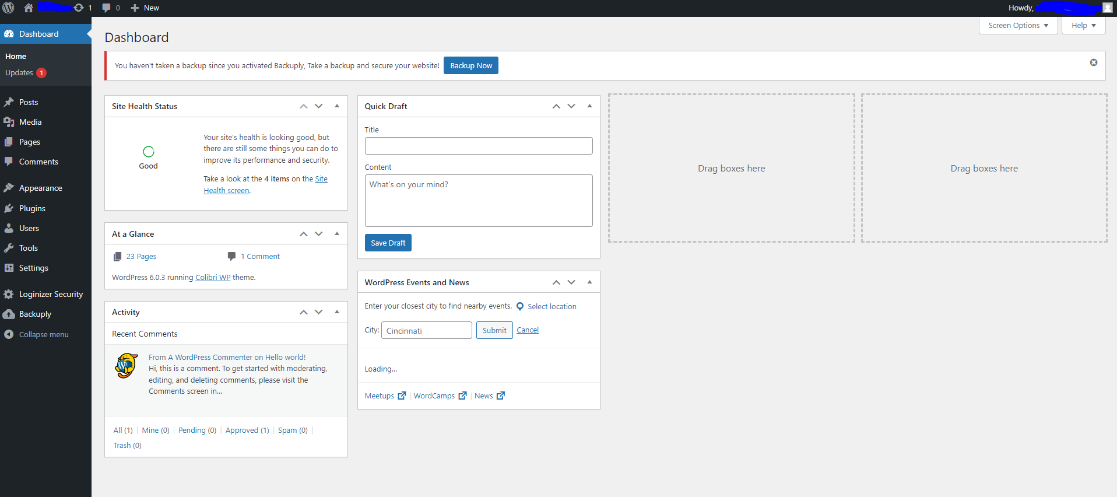Move At a Glance widget down

319,234
